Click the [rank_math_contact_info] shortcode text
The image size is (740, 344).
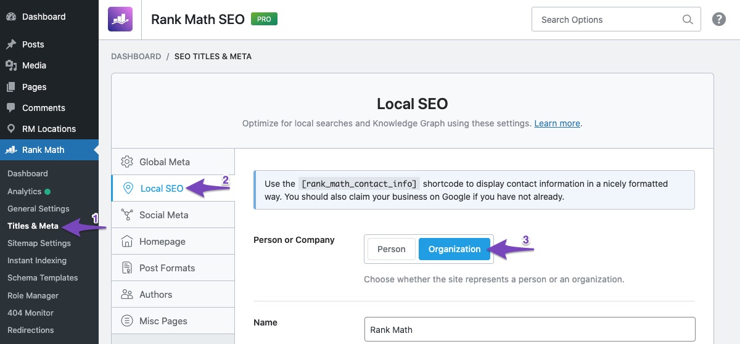pos(360,184)
